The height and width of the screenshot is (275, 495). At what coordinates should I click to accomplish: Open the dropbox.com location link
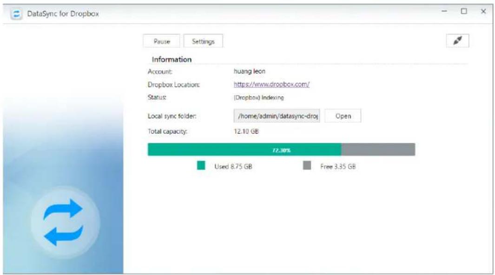pos(271,84)
